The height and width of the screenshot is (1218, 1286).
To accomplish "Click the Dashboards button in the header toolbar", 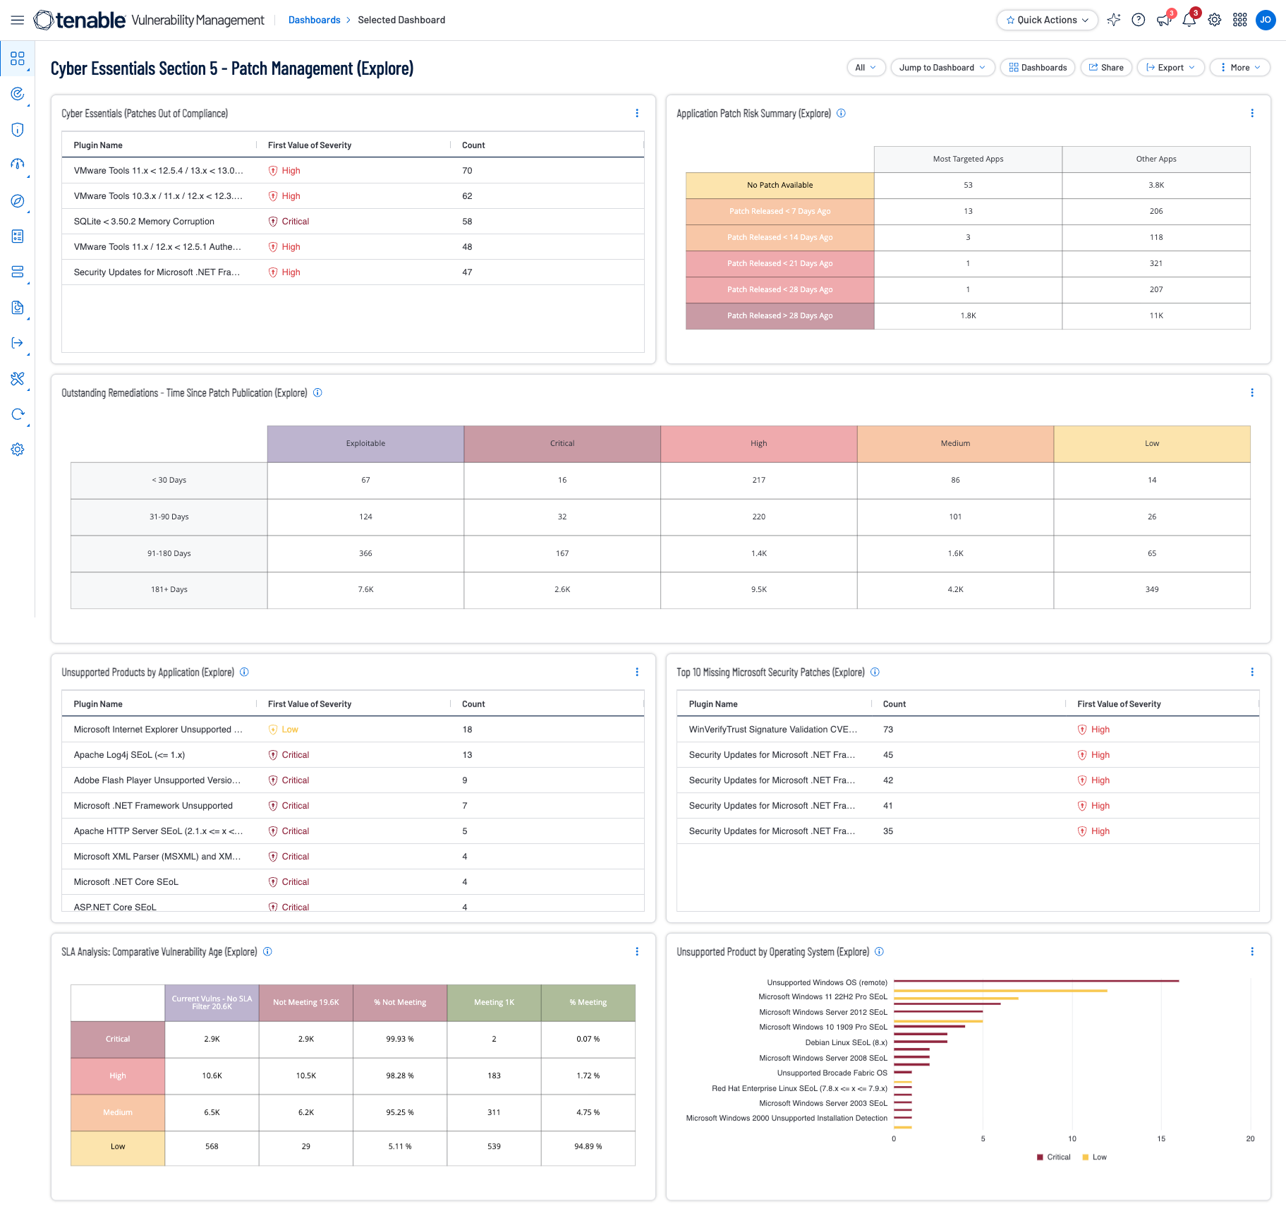I will pos(1038,68).
